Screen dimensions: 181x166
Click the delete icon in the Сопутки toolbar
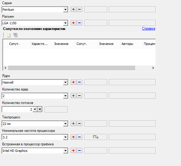point(15,35)
